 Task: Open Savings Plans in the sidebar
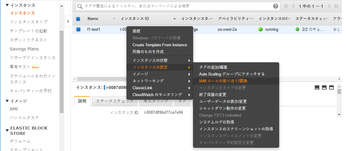pos(24,49)
